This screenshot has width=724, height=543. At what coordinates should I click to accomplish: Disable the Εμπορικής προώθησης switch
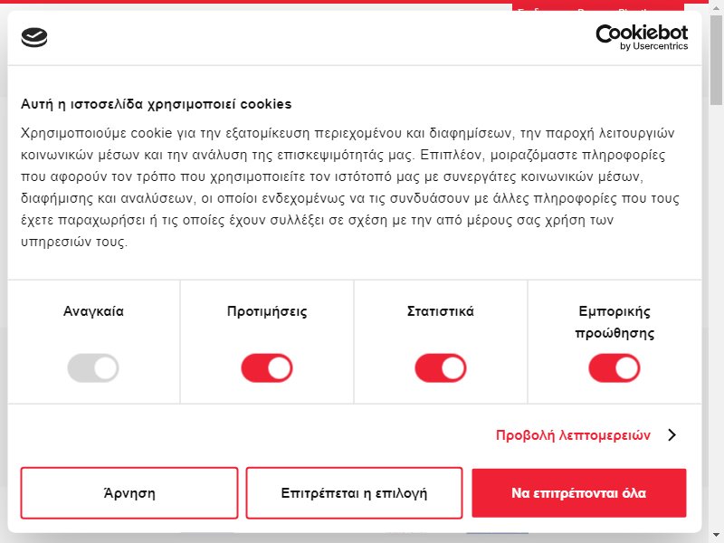614,368
